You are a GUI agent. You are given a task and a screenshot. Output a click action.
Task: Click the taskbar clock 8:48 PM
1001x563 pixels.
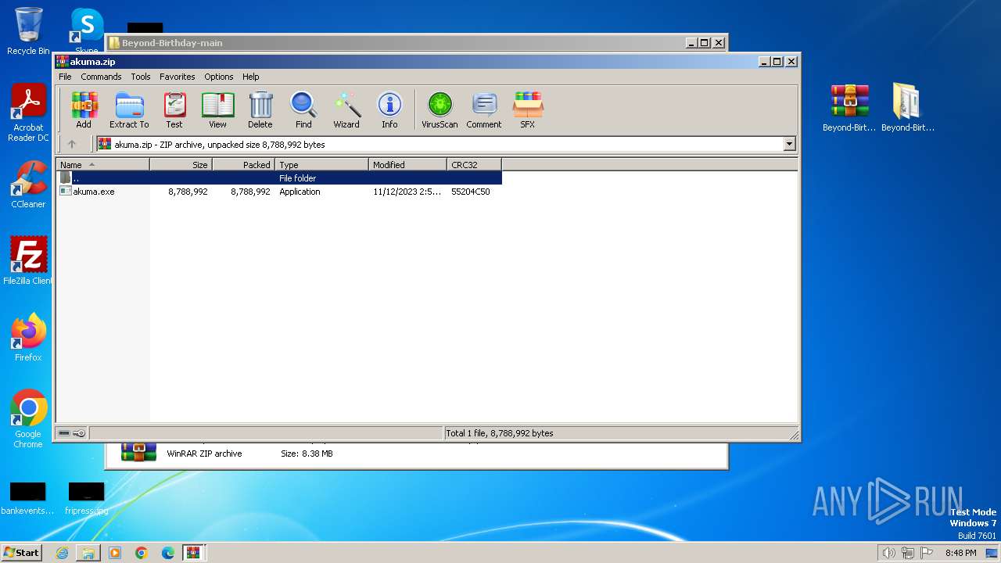960,553
